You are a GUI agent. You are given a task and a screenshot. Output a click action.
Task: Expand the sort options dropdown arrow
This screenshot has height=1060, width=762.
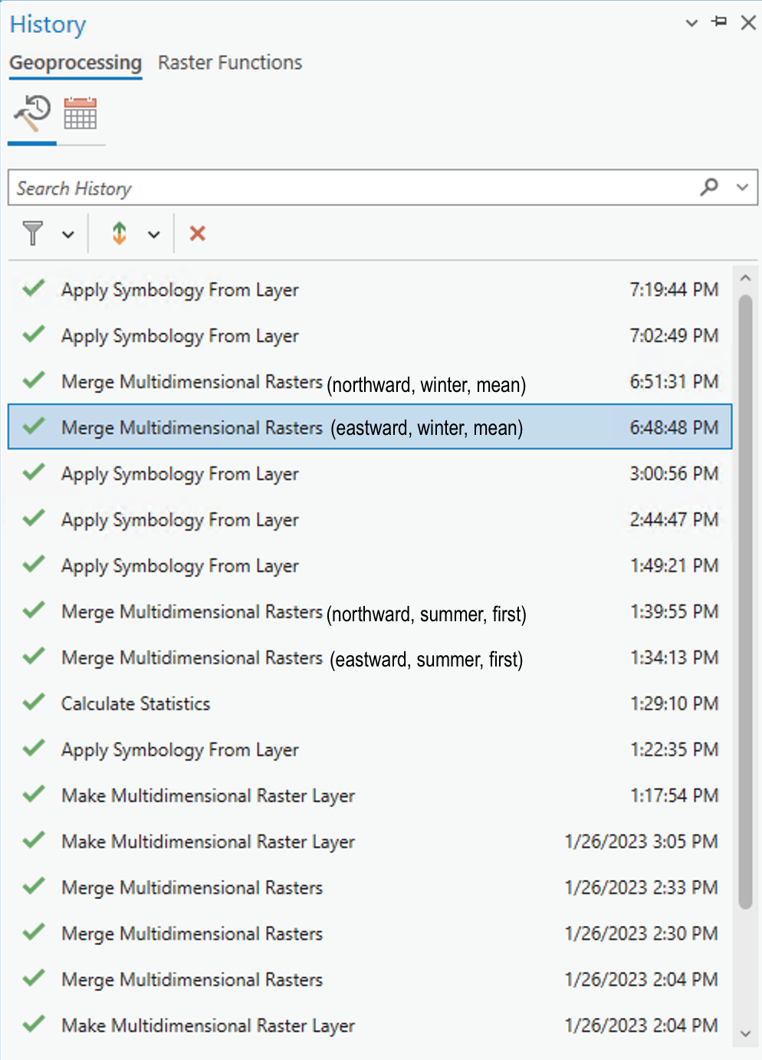click(x=154, y=235)
